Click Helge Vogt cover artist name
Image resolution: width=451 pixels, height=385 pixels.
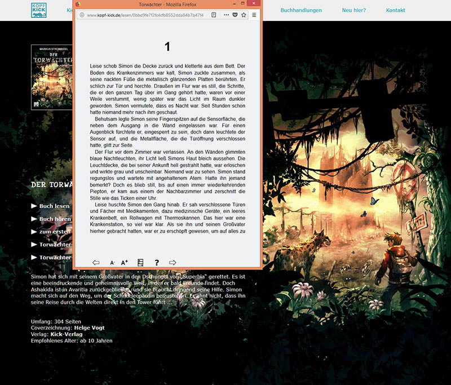pyautogui.click(x=89, y=328)
